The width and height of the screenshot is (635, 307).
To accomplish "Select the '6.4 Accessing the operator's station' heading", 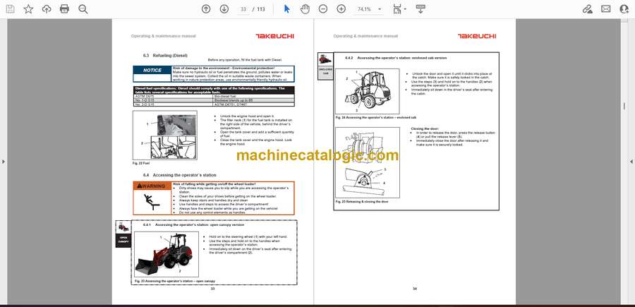I will (x=179, y=175).
